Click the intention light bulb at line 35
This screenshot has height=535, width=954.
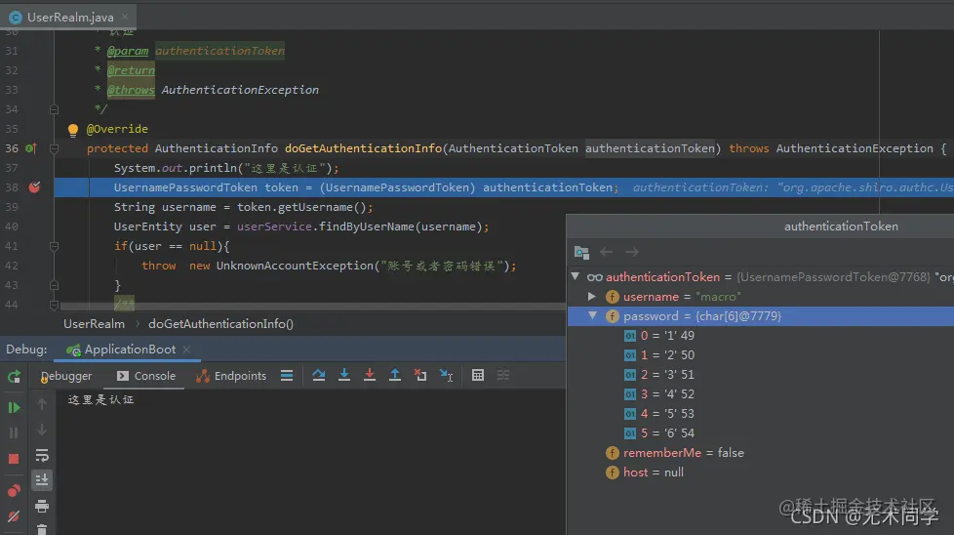coord(73,130)
